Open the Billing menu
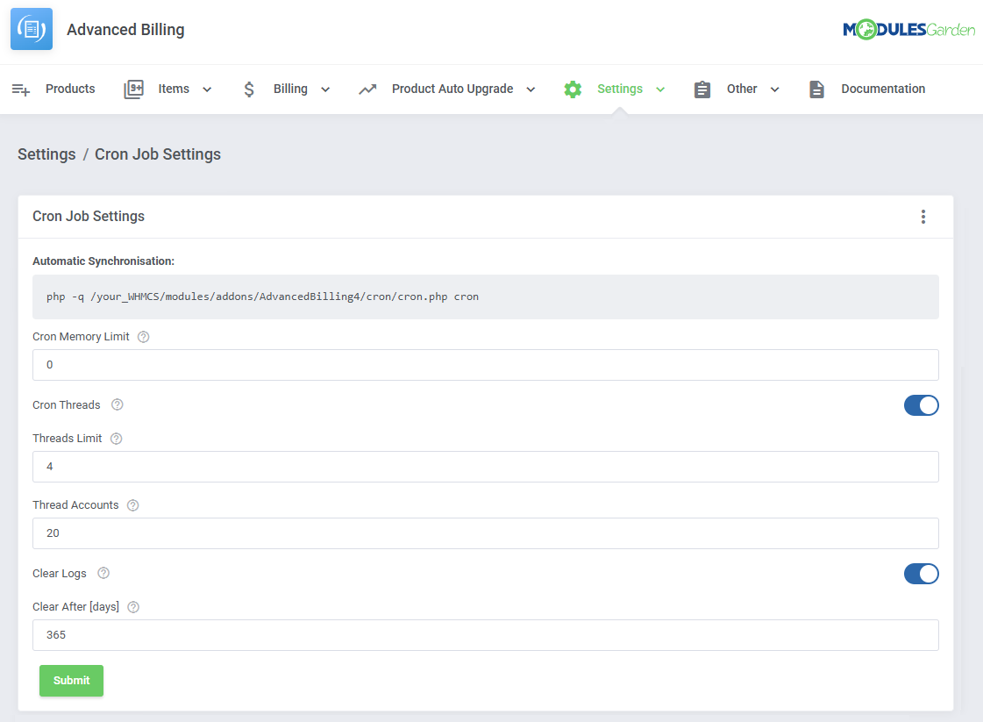The image size is (983, 722). pyautogui.click(x=290, y=89)
